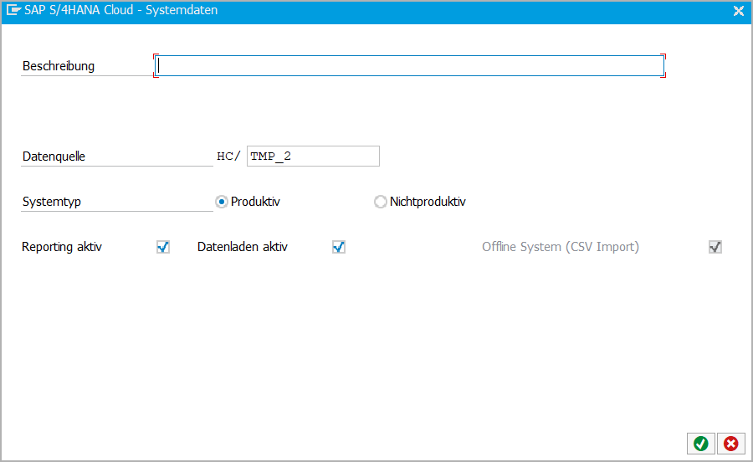
Task: Click the Datenquelle label
Action: [54, 156]
